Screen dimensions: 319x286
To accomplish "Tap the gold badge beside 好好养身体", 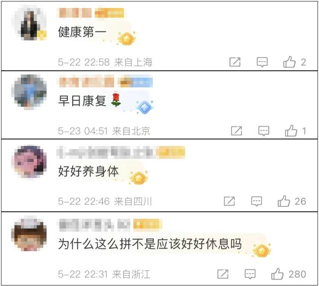I will 139,177.
